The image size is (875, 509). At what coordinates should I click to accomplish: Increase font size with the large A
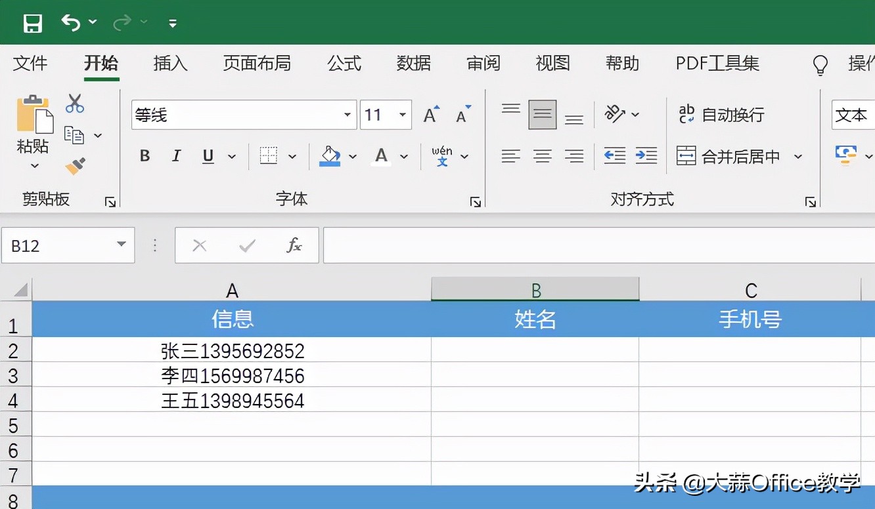[x=432, y=115]
